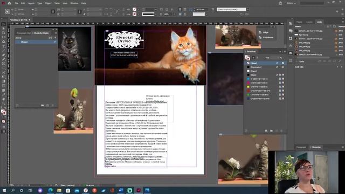Create new character style icon
Viewport: 345px width, 194px height.
48,106
